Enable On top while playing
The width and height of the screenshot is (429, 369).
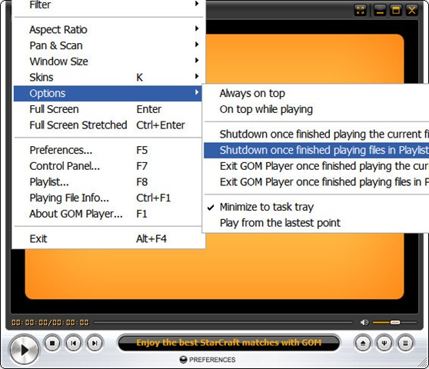click(316, 109)
